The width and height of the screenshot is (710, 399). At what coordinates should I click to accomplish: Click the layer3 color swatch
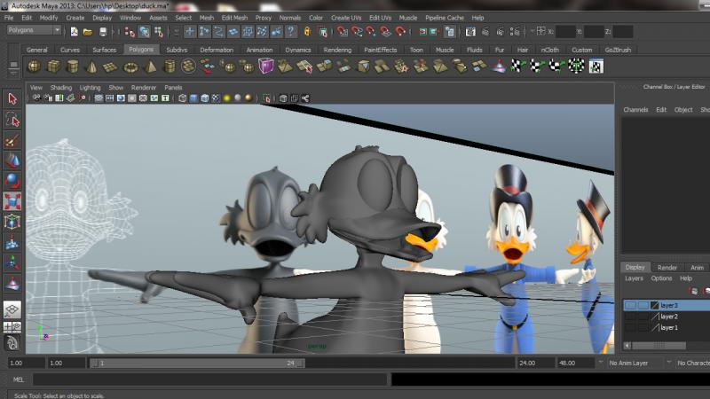pos(655,305)
